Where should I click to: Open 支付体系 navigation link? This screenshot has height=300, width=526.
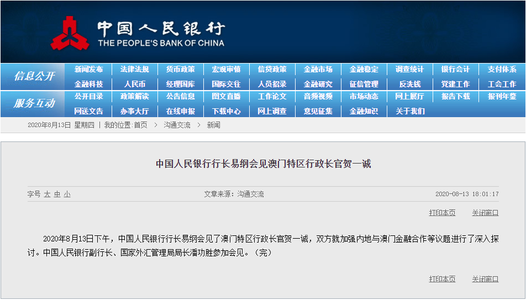point(502,70)
